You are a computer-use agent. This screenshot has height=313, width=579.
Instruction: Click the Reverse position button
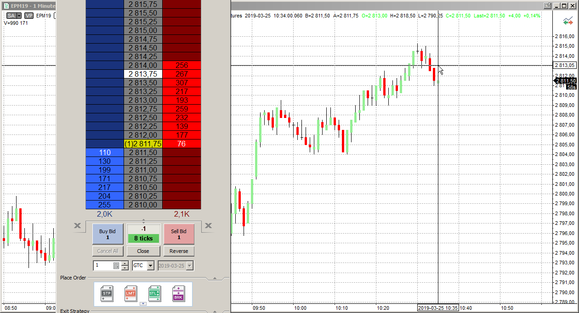pos(179,251)
